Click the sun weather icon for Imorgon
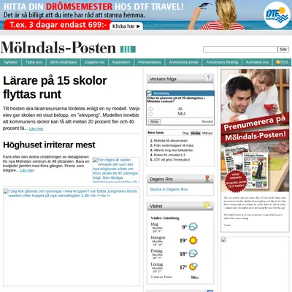Screen dimensions: 292x292 pos(193,240)
